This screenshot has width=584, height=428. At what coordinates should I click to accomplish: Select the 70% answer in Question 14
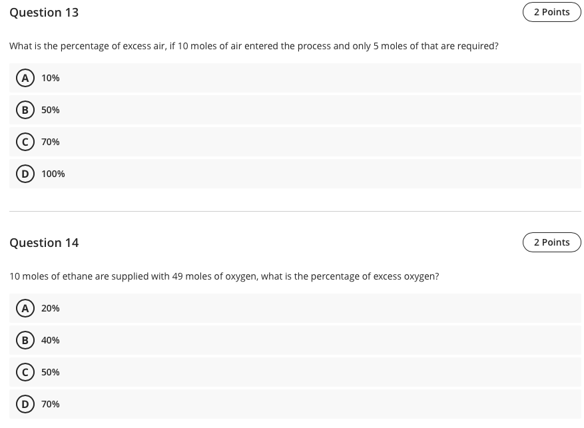(x=51, y=404)
